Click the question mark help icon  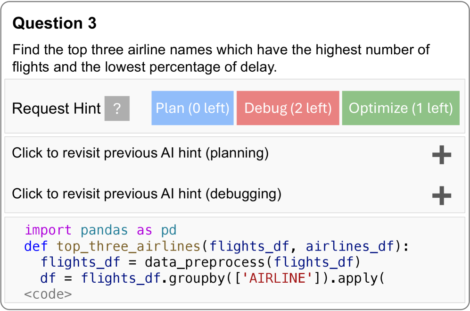click(x=117, y=109)
